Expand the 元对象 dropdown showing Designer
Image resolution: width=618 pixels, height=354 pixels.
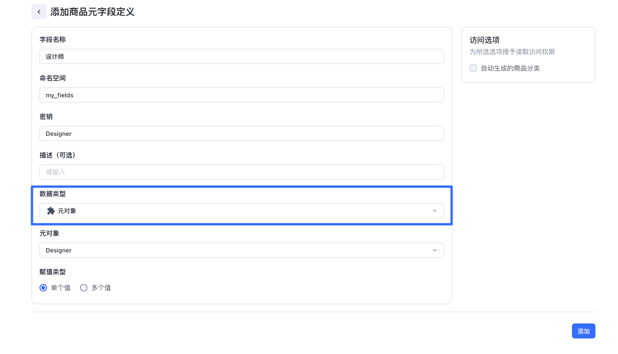pos(242,250)
